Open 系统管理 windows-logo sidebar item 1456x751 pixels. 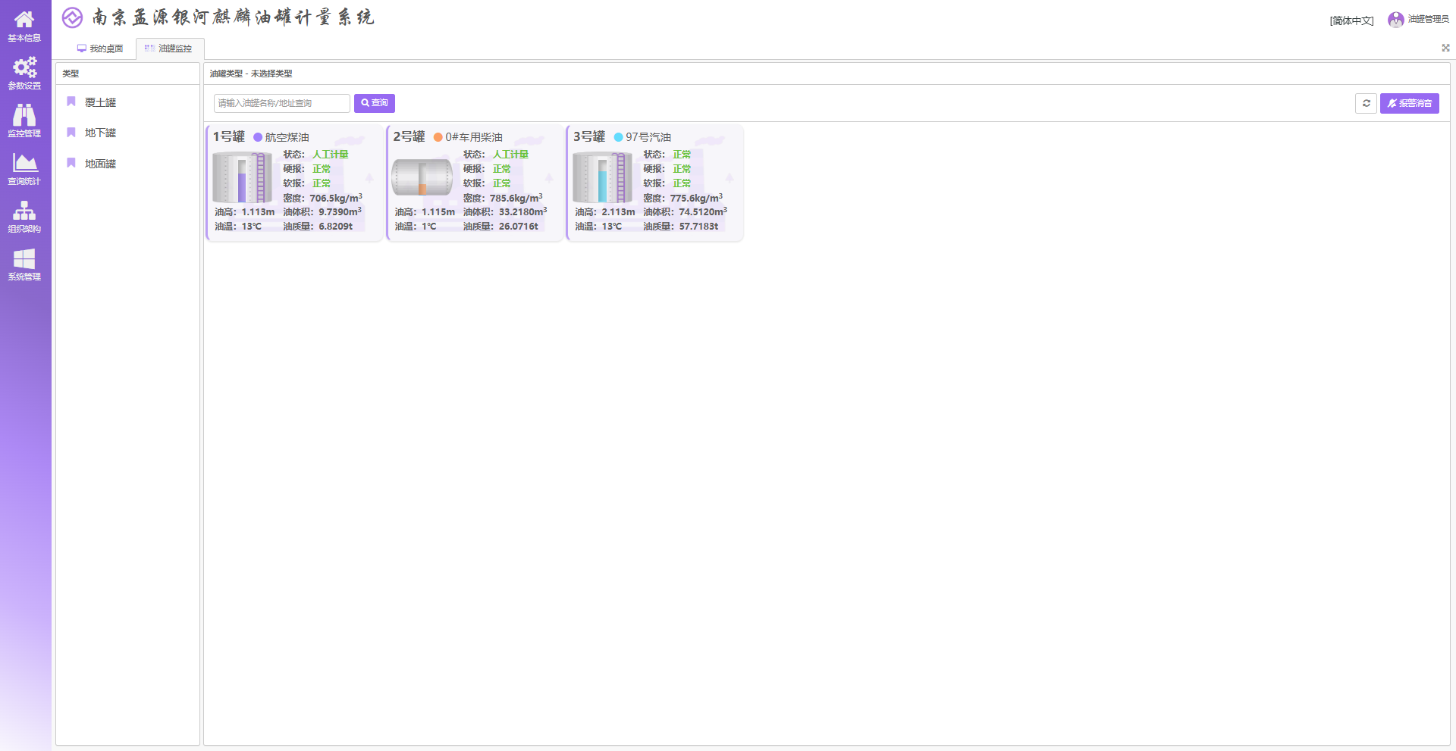coord(24,264)
